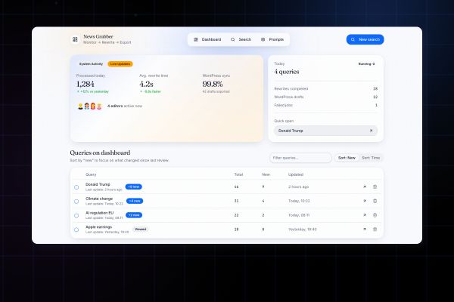The image size is (454, 302).
Task: Delete the Donald Trump query
Action: [375, 186]
